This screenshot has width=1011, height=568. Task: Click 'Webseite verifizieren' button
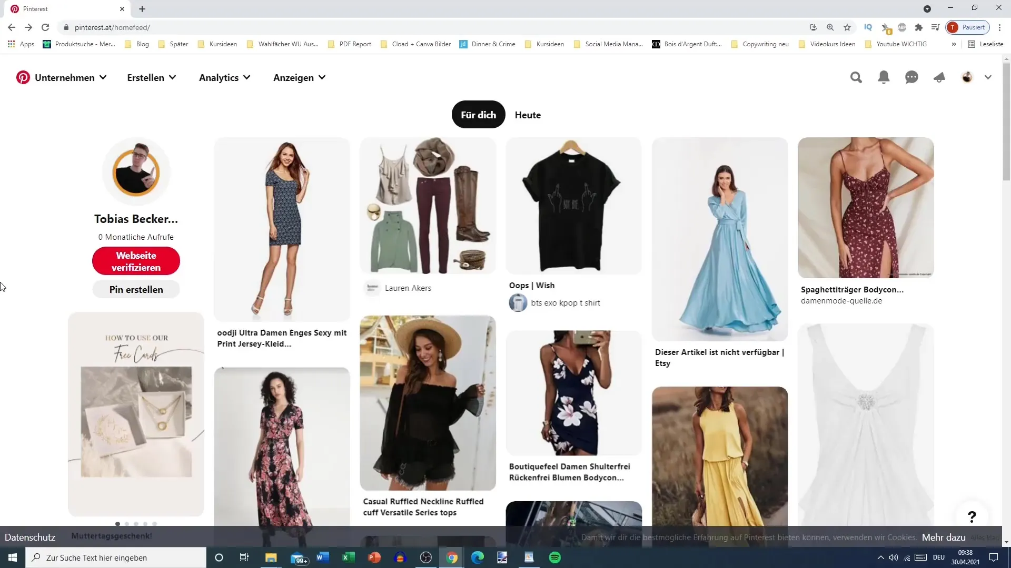point(136,261)
